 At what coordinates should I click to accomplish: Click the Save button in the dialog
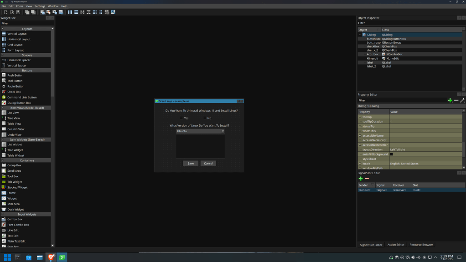[x=191, y=163]
